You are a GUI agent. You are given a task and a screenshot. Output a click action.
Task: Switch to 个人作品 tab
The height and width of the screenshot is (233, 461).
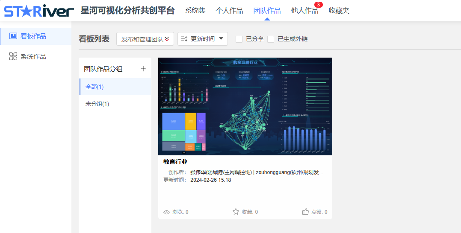coord(229,11)
